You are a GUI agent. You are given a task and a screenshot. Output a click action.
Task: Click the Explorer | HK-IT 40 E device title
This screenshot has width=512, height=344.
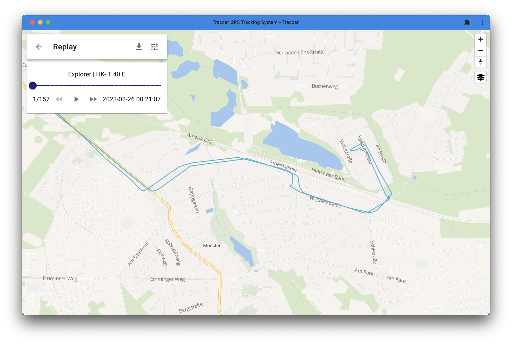click(97, 74)
